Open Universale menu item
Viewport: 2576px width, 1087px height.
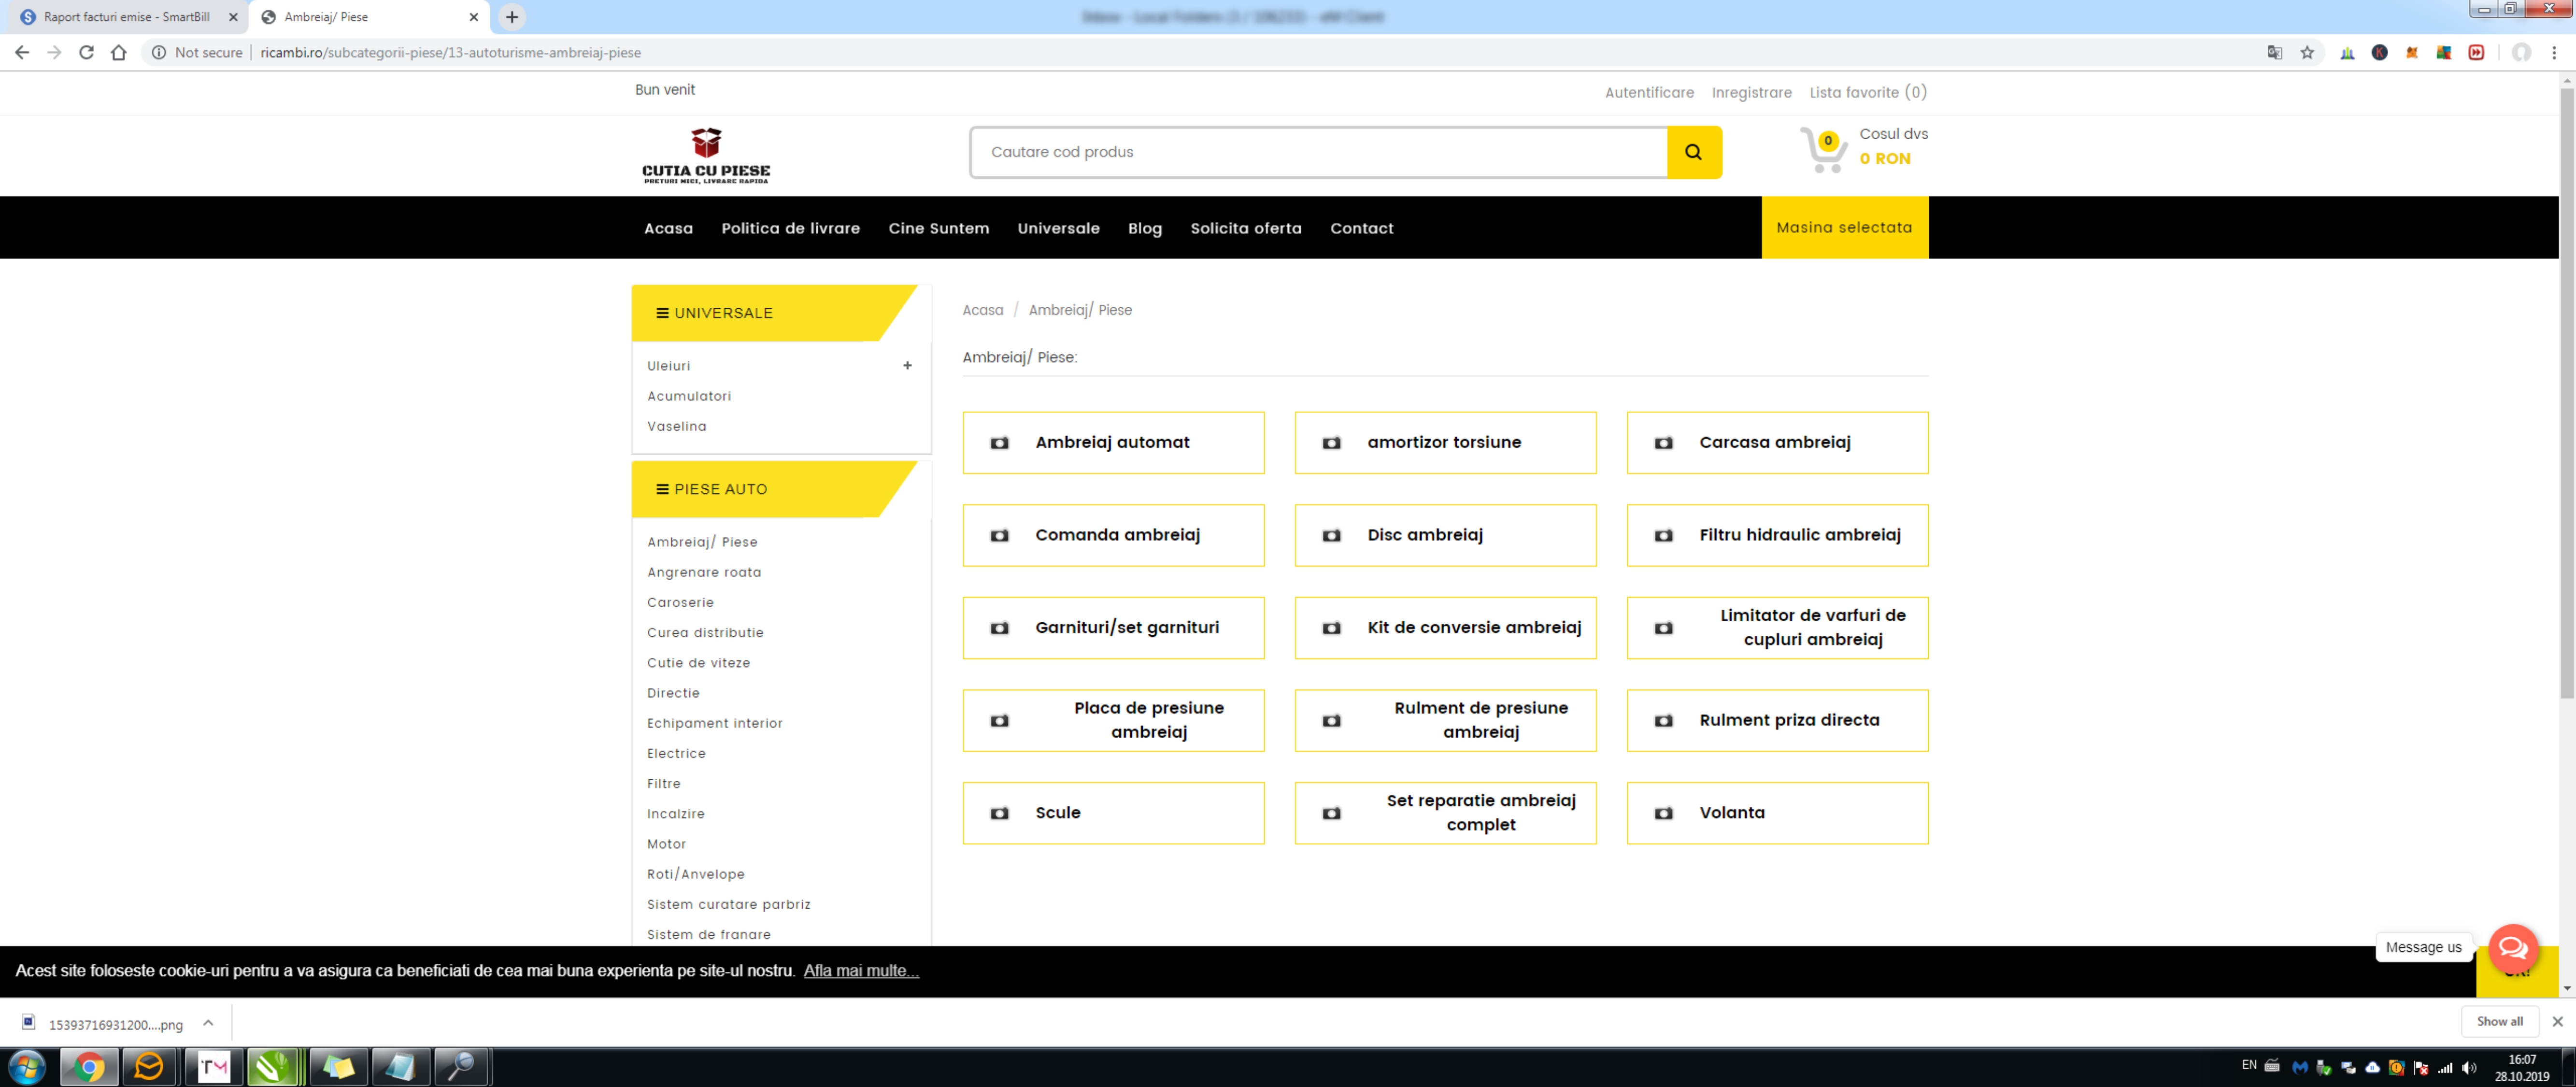[x=1058, y=228]
